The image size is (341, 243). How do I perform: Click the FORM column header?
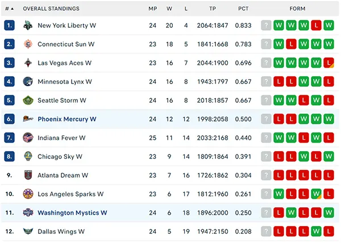[297, 9]
